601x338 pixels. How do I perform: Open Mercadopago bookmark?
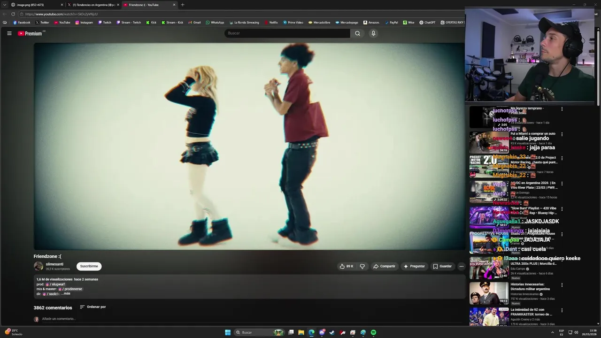click(x=347, y=23)
